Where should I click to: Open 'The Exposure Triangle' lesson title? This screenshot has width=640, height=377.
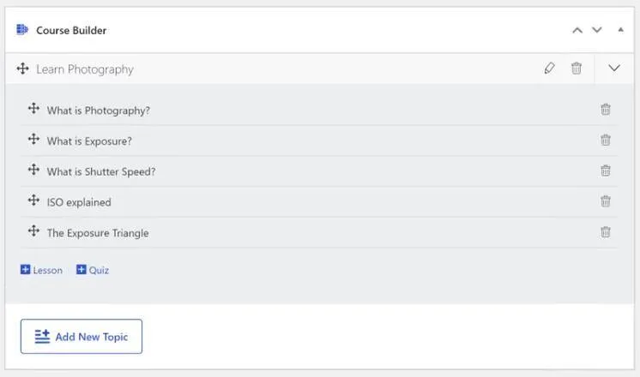98,233
